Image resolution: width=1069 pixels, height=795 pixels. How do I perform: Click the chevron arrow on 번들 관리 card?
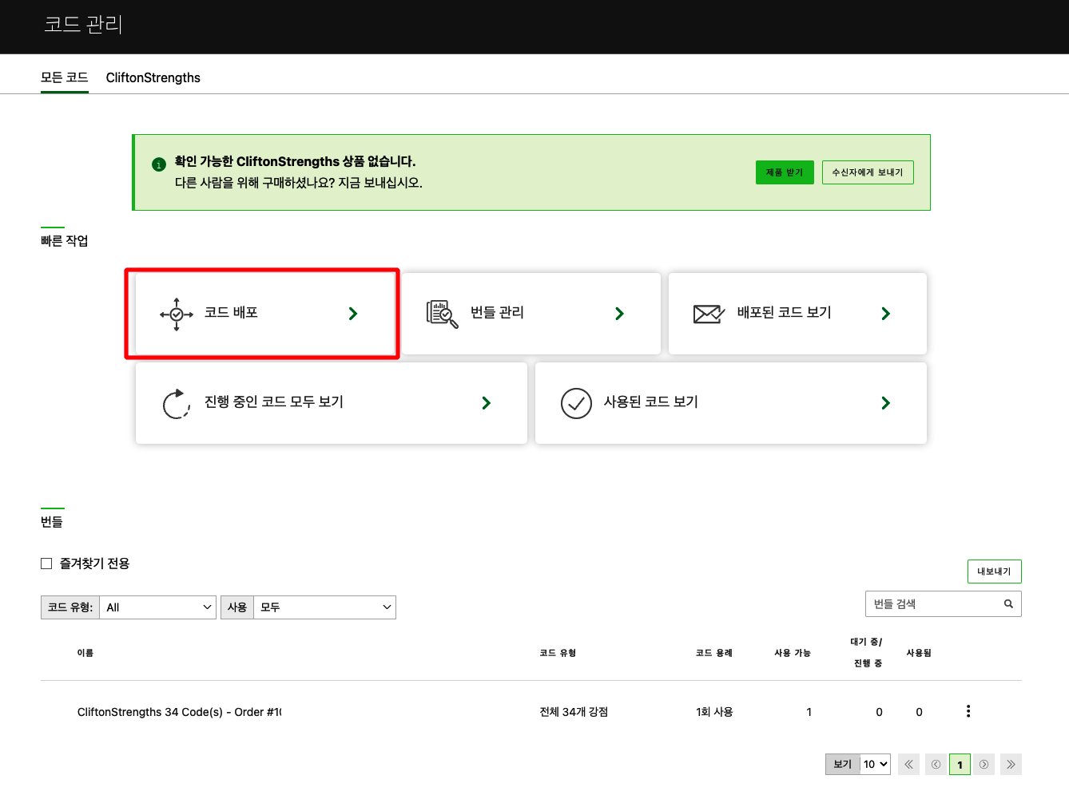click(619, 314)
